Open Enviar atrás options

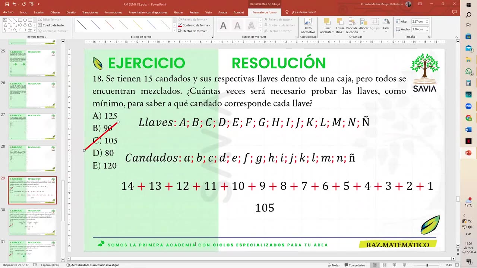coord(340,26)
